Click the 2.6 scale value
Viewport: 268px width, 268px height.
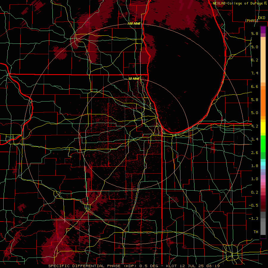point(255,153)
